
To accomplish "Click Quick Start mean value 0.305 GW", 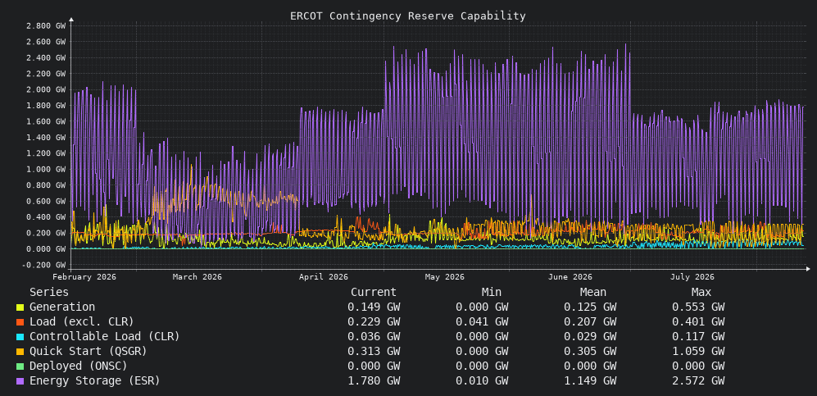I will (x=590, y=351).
